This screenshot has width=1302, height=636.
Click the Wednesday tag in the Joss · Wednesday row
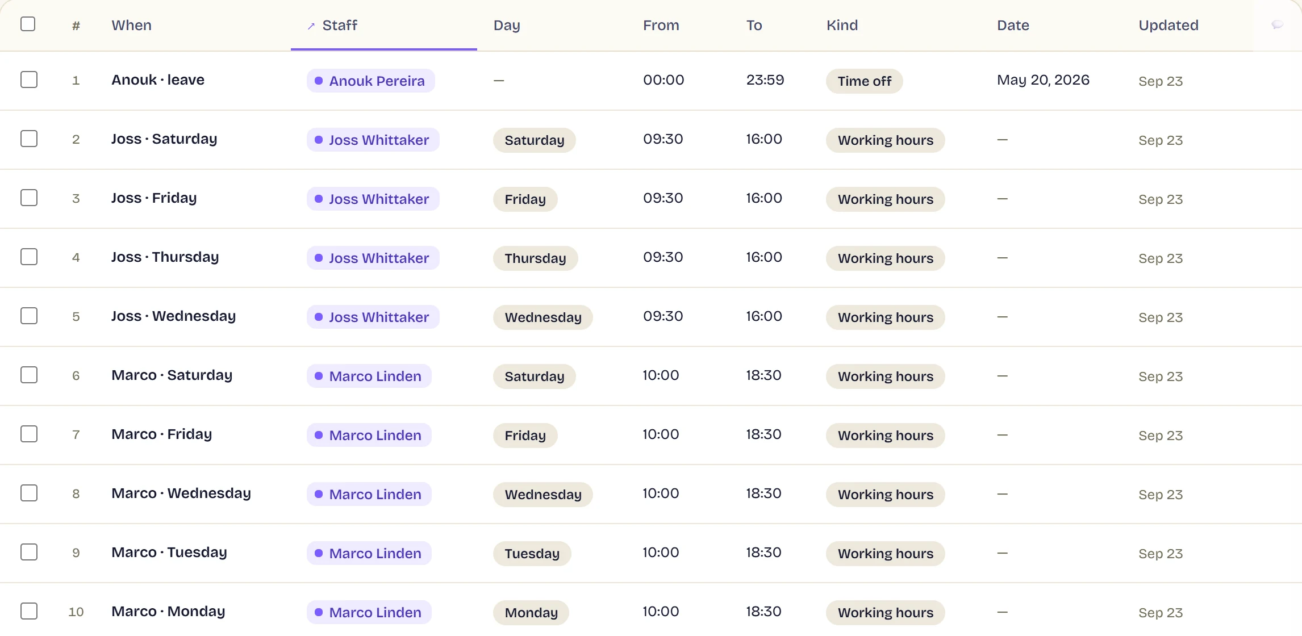(x=542, y=317)
